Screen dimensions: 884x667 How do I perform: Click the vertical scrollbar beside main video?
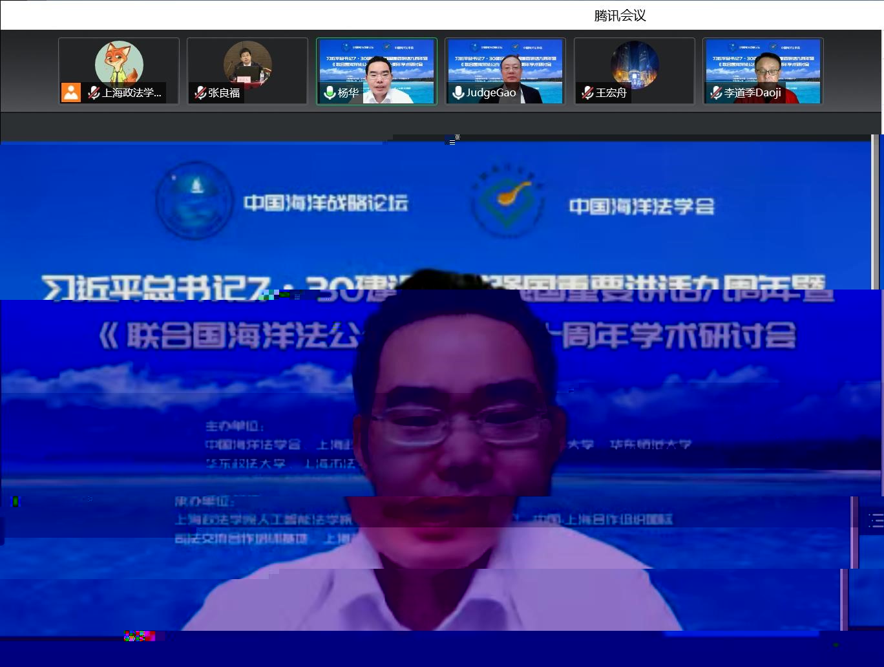coord(876,213)
